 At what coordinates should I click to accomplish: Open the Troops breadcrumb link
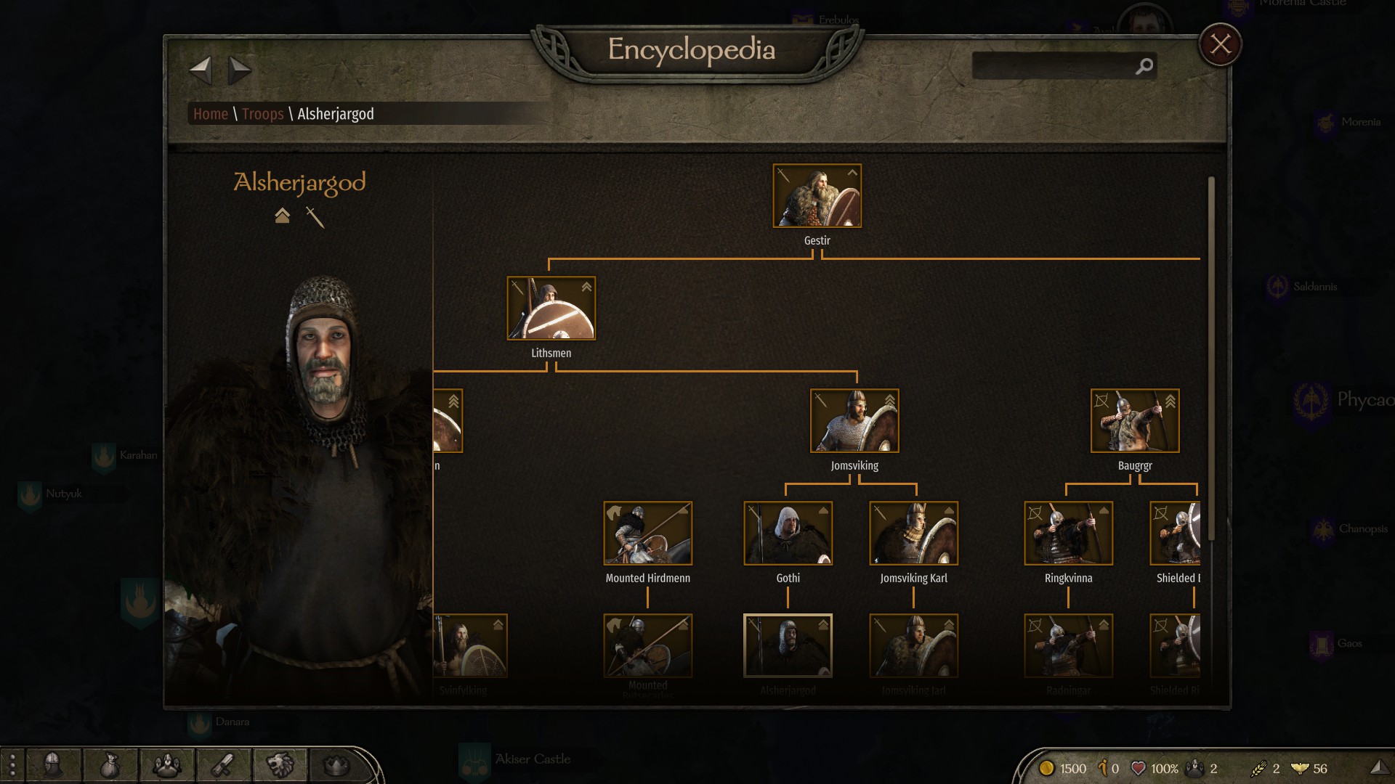(x=262, y=114)
